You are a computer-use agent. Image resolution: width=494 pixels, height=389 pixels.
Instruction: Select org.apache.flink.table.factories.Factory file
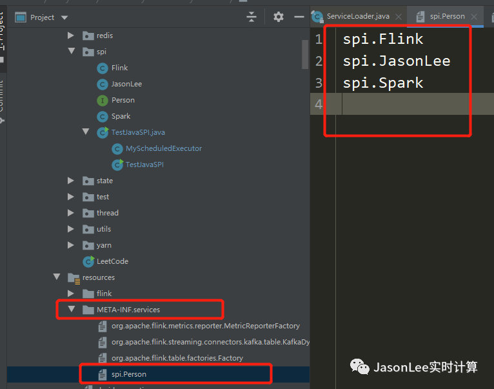point(177,358)
